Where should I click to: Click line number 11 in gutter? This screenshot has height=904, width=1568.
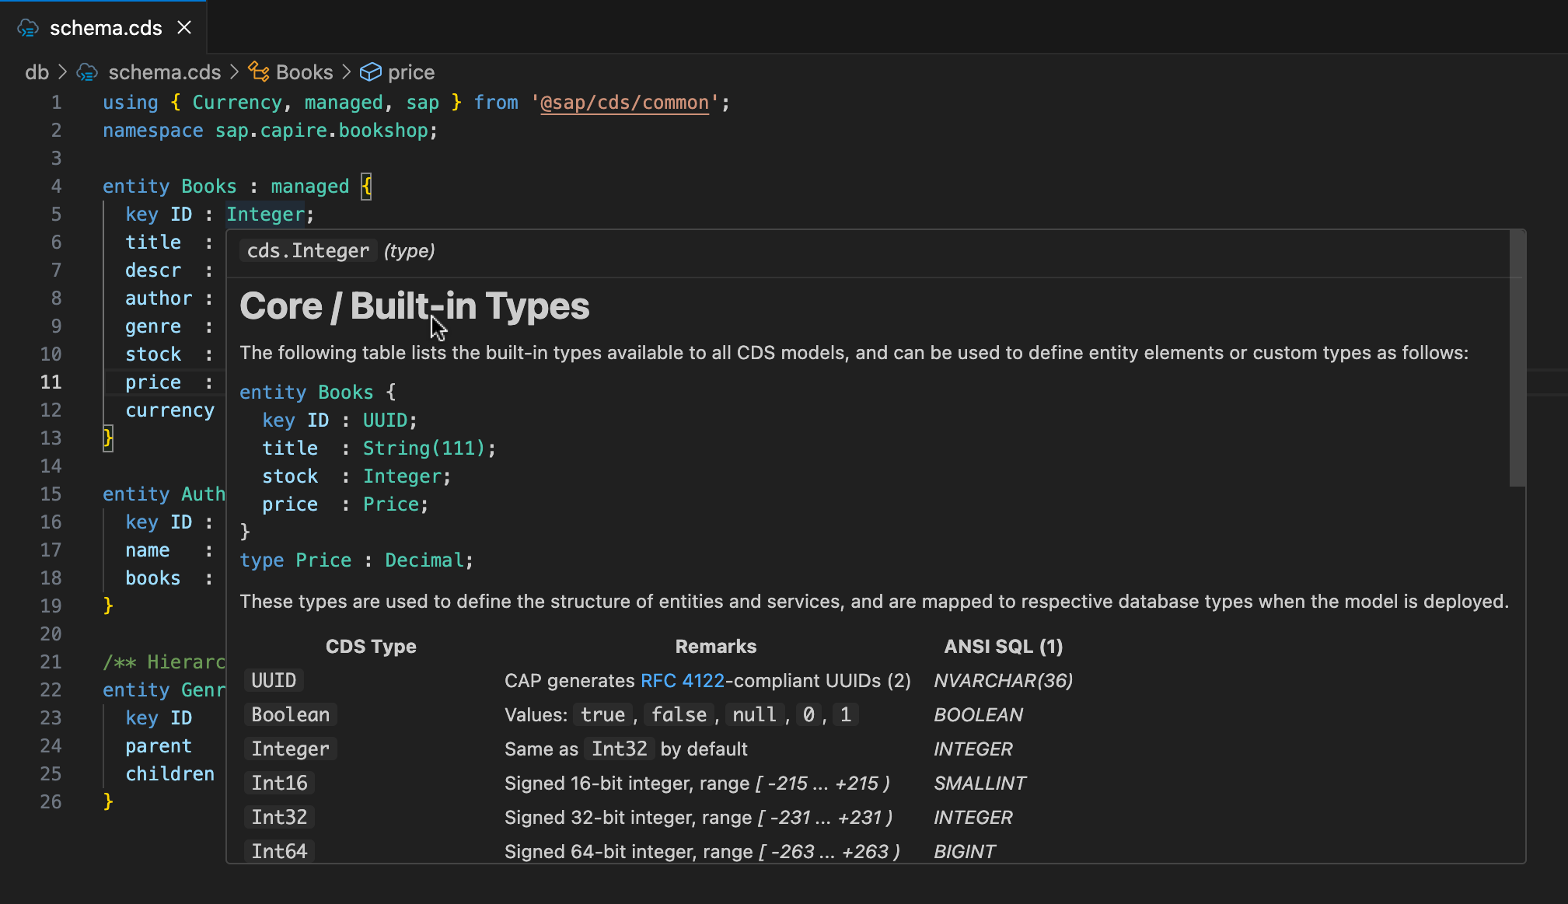click(51, 382)
